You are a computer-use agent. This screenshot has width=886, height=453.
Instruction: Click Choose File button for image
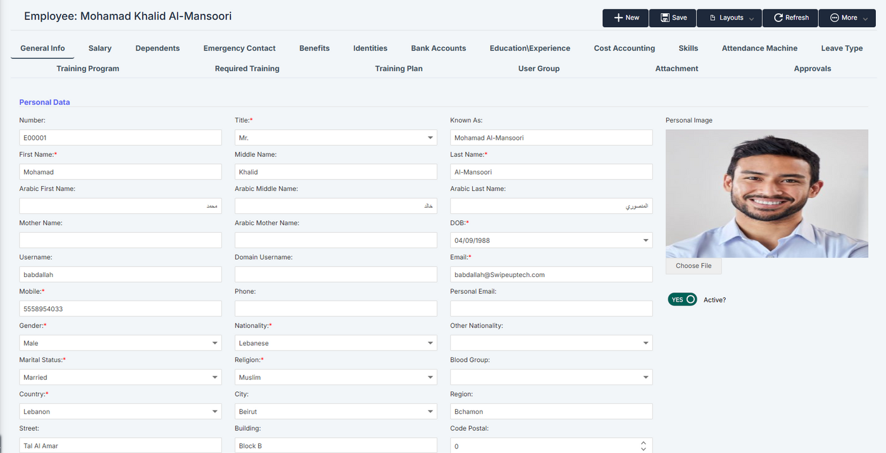tap(693, 266)
